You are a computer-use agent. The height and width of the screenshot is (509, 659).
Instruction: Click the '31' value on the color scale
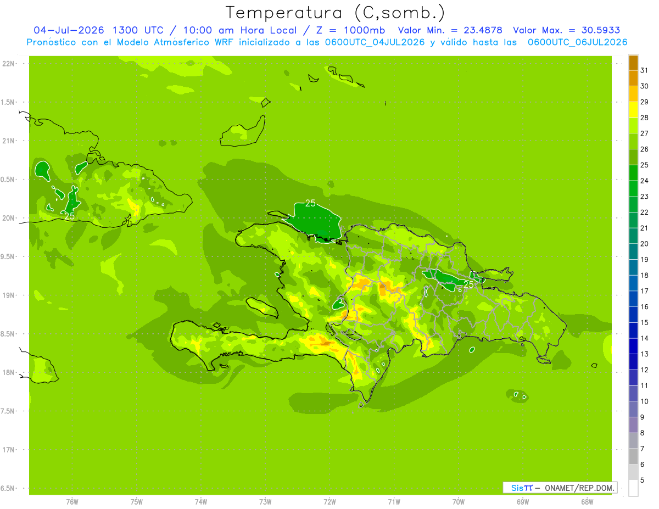[645, 70]
